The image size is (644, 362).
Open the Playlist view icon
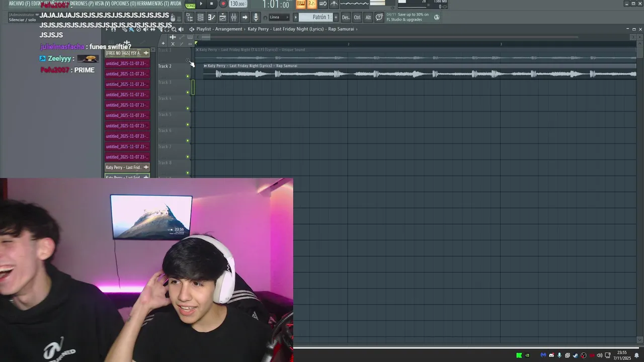(x=222, y=18)
